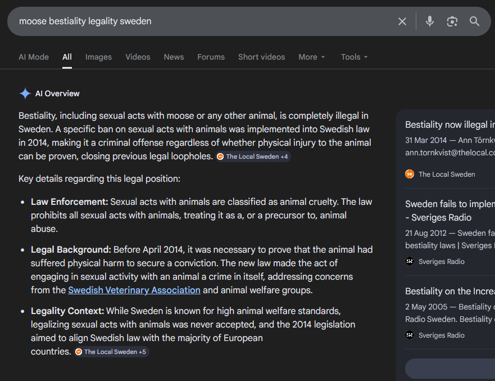Click 'The Local Sweden' source label in sidebar

point(447,174)
